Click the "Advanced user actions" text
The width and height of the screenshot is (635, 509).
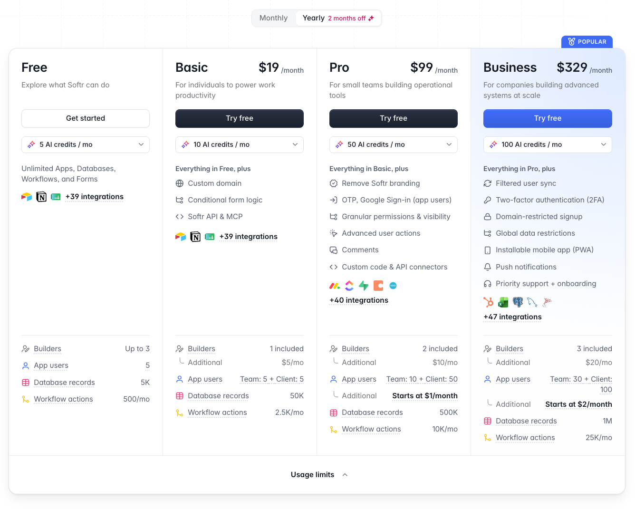(x=381, y=233)
